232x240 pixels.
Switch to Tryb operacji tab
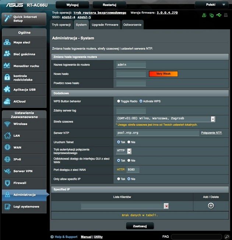point(61,25)
